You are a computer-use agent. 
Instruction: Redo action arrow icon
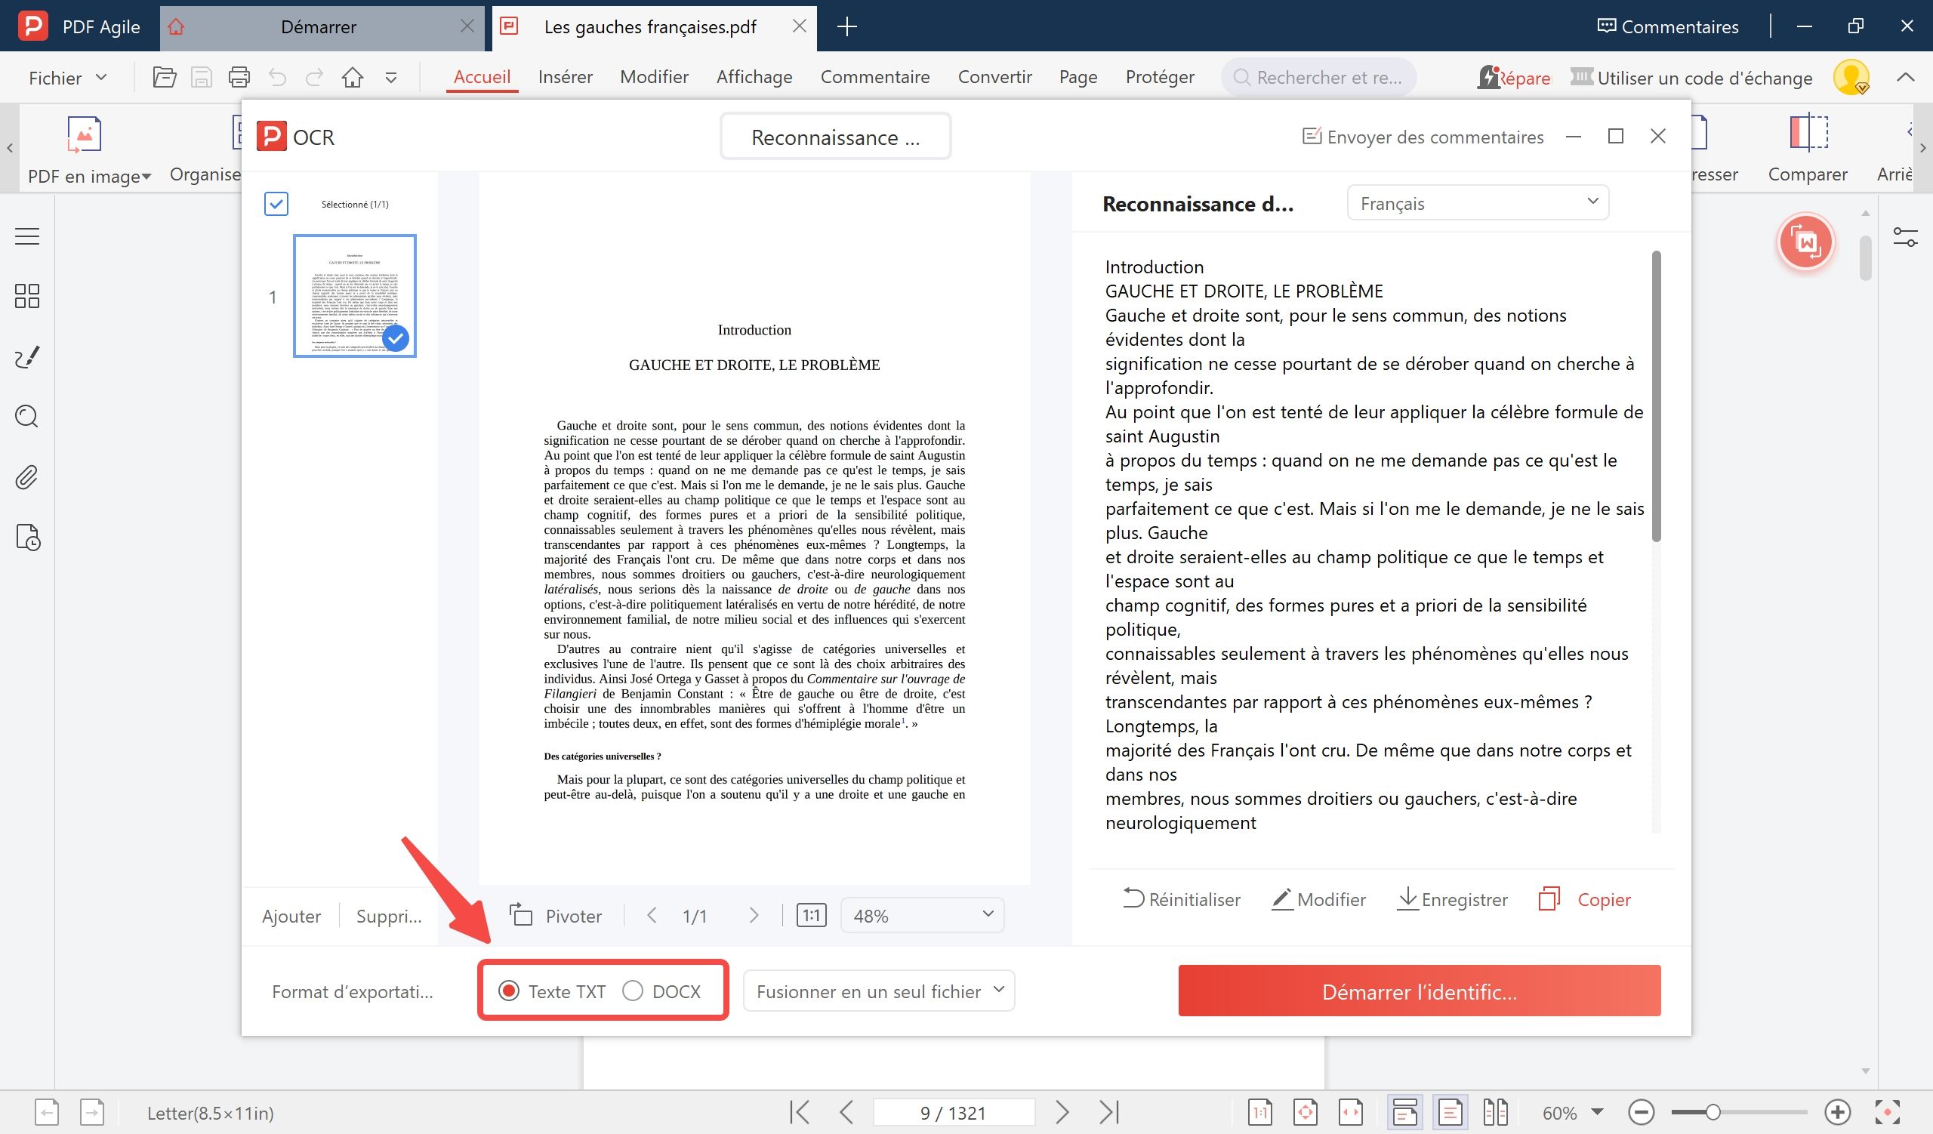[x=315, y=78]
